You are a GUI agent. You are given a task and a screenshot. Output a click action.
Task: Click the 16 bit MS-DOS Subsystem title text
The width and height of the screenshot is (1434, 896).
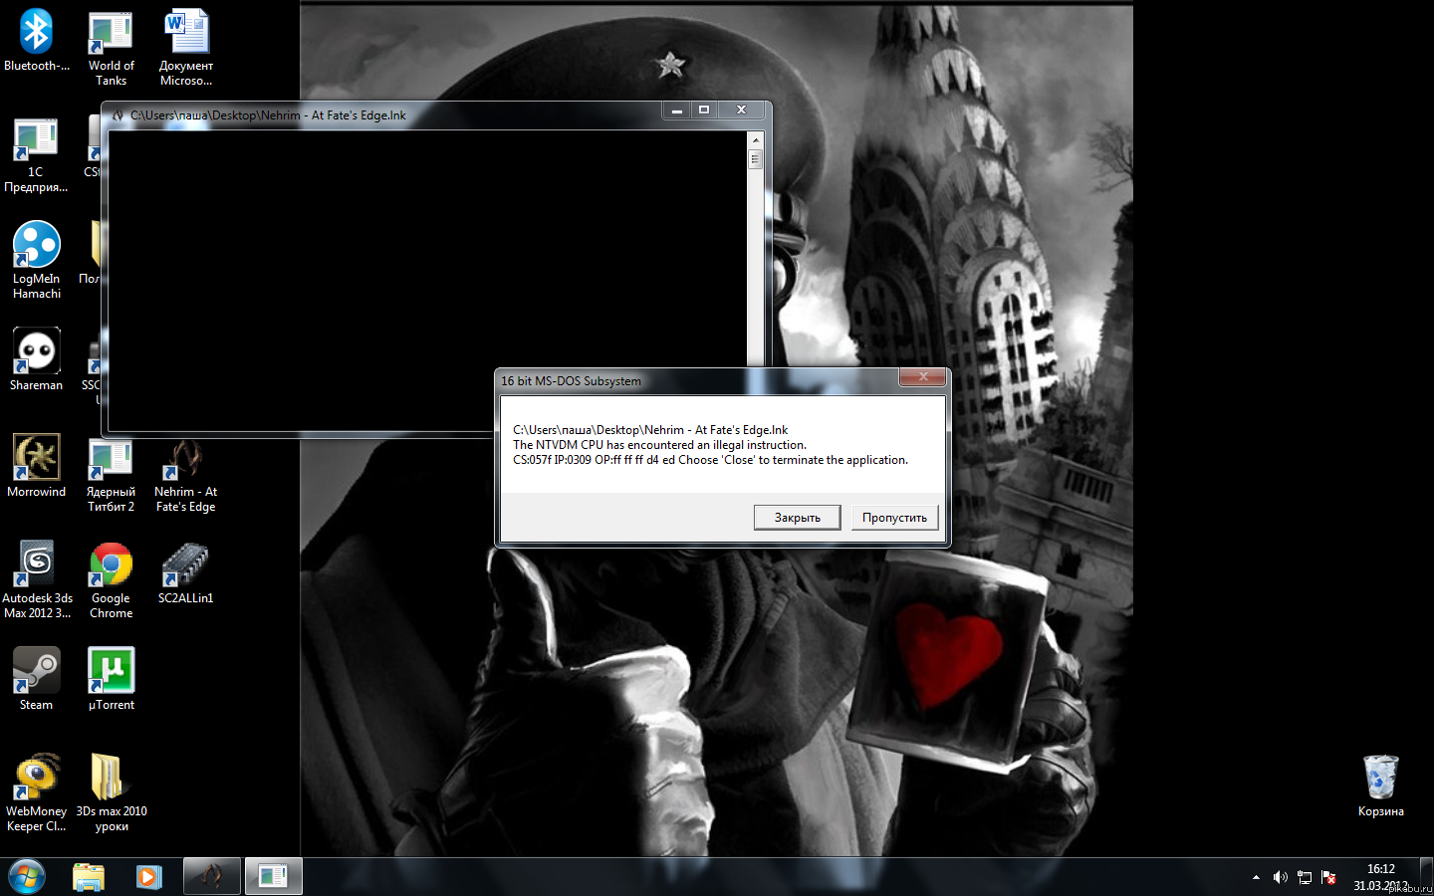[x=572, y=381]
